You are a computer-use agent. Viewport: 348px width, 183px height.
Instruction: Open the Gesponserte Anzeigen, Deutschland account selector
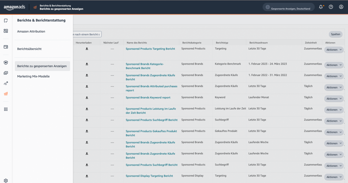coord(289,7)
